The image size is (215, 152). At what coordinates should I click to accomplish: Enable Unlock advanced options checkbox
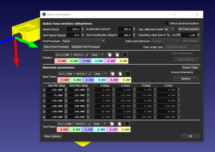coord(167,23)
